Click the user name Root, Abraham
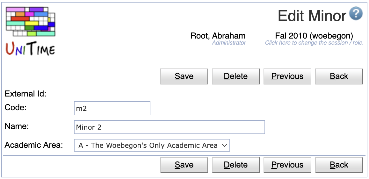 tap(218, 36)
